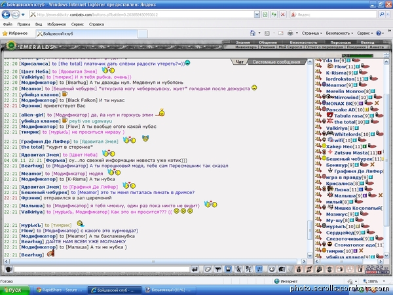This screenshot has width=393, height=295.
Task: Switch to the Чат tab
Action: coord(239,62)
